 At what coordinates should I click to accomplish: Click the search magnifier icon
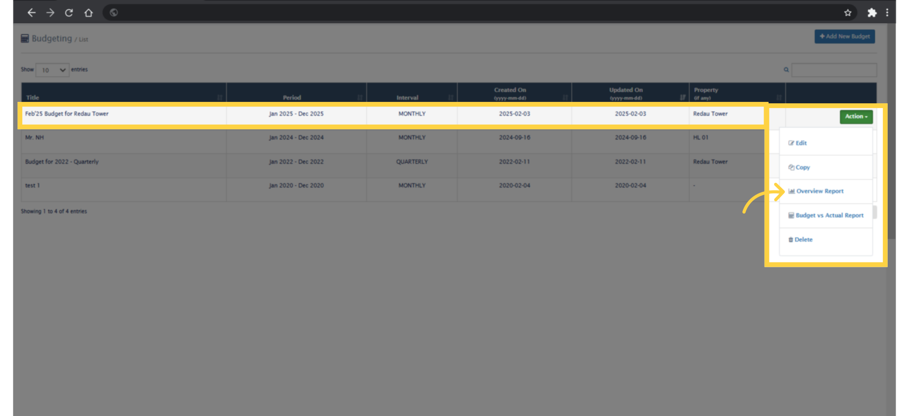tap(786, 70)
